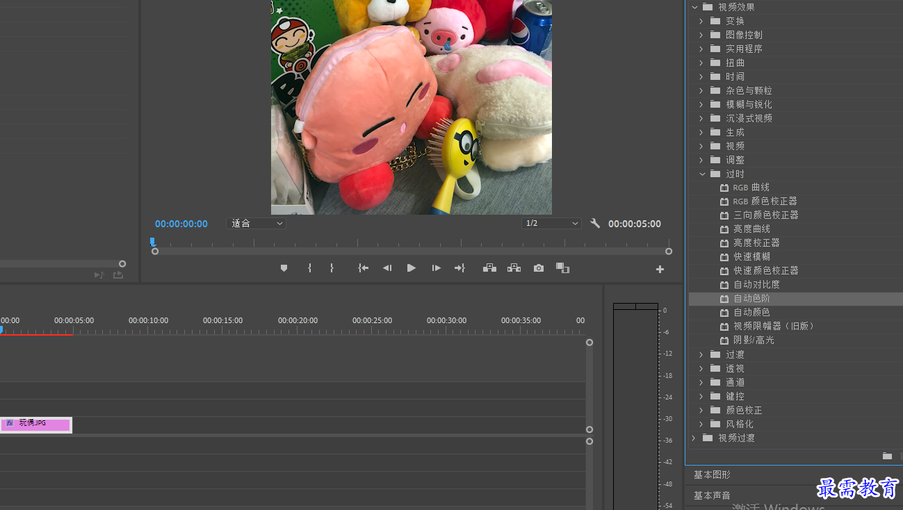Expand the 实用程序 folder
This screenshot has height=510, width=903.
click(x=701, y=49)
